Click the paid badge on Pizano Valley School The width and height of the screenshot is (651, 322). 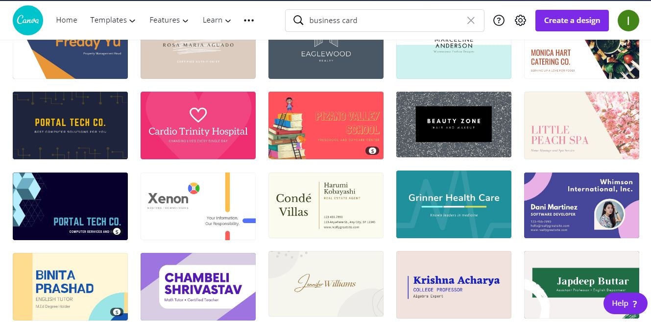click(x=372, y=151)
